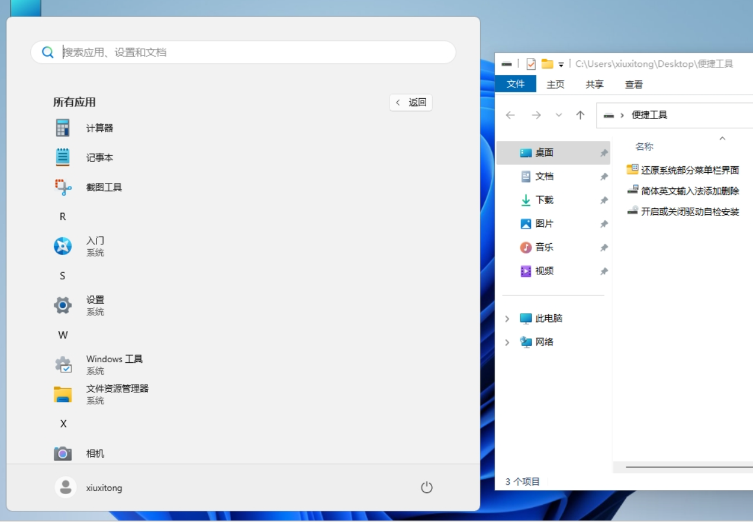Switch to the 共享 ribbon tab
The width and height of the screenshot is (753, 522).
(594, 85)
